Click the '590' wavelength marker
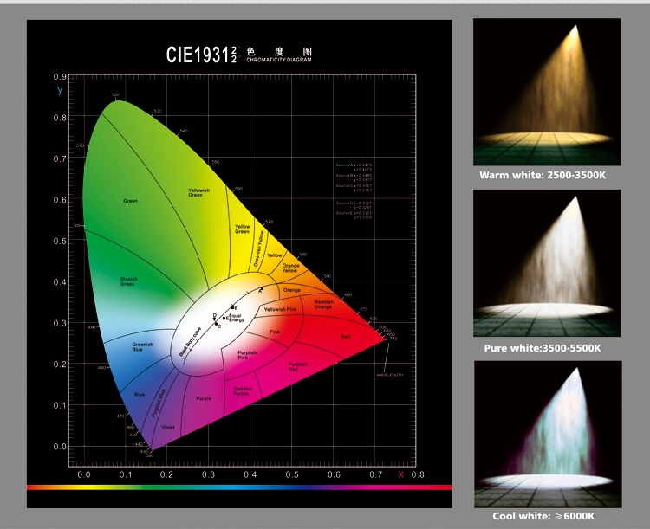This screenshot has width=650, height=529. [328, 276]
